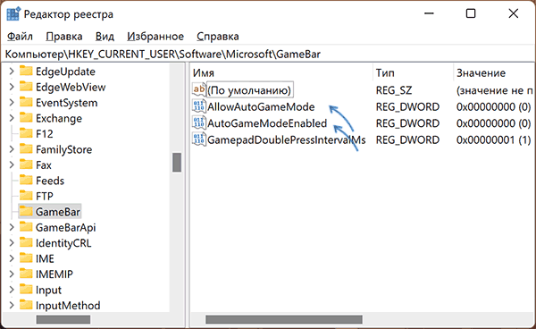The height and width of the screenshot is (329, 536).
Task: Click the AllowAutoGameMode DWORD value icon
Action: click(199, 106)
